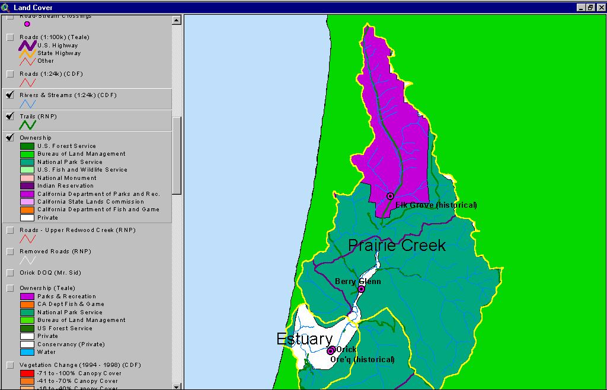Select the CA Dept Fish & Game swatch
Screen dimensions: 607x390
(27, 305)
